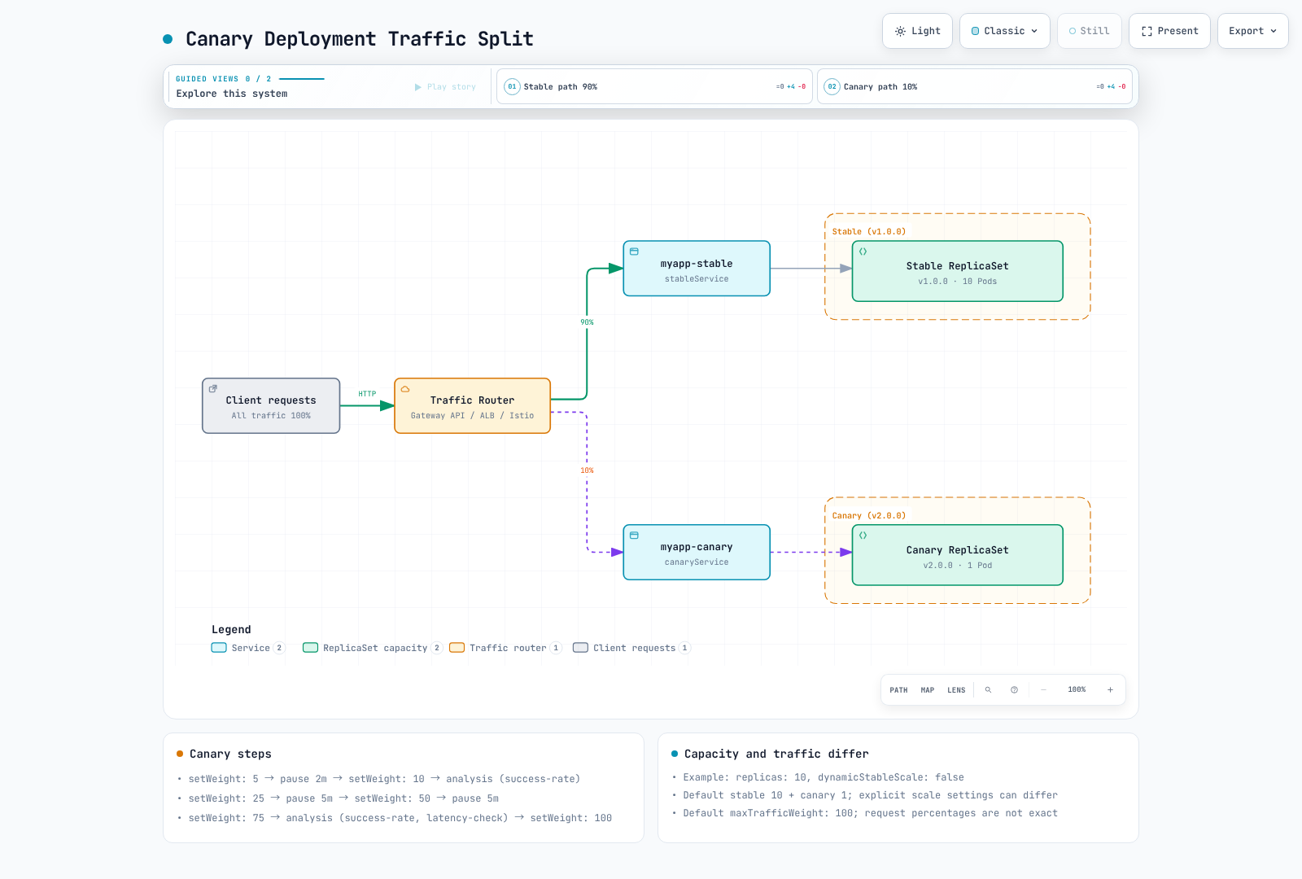Image resolution: width=1302 pixels, height=879 pixels.
Task: Toggle the Traffic router legend filter
Action: click(x=505, y=648)
